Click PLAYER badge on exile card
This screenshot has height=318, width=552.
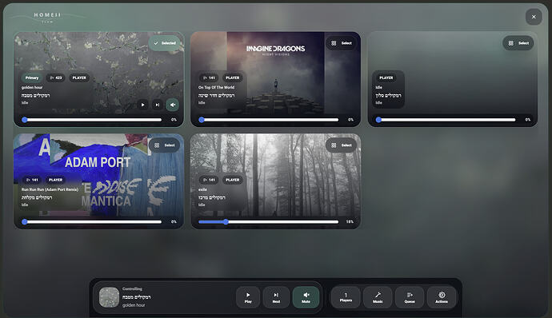point(232,180)
